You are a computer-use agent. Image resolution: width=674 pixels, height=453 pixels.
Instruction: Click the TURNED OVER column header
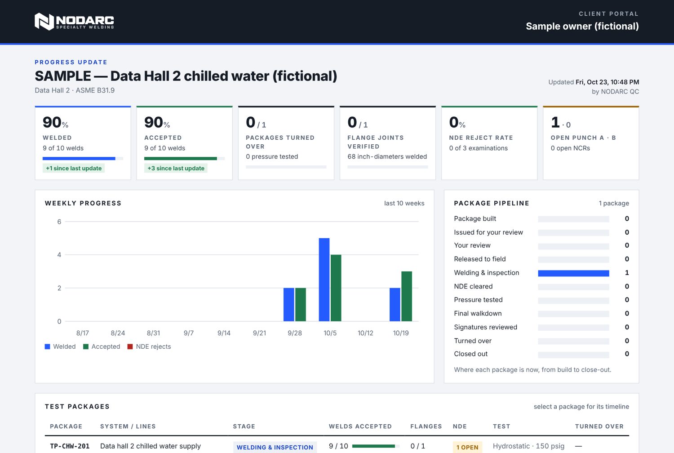click(x=599, y=426)
